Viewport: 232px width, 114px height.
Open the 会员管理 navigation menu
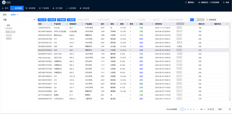click(71, 8)
